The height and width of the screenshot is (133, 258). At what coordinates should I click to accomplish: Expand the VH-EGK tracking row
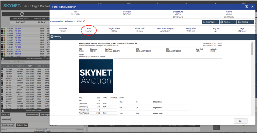[x=2, y=52]
